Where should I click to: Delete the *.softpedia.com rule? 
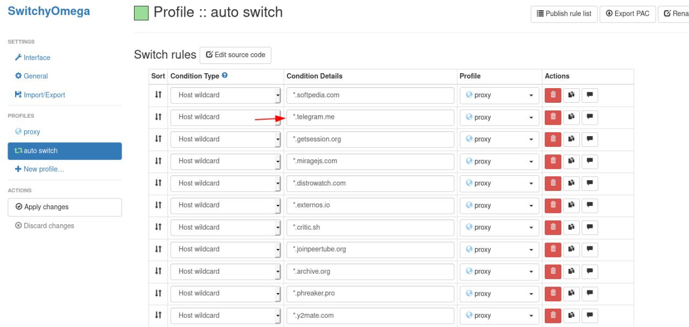point(553,95)
